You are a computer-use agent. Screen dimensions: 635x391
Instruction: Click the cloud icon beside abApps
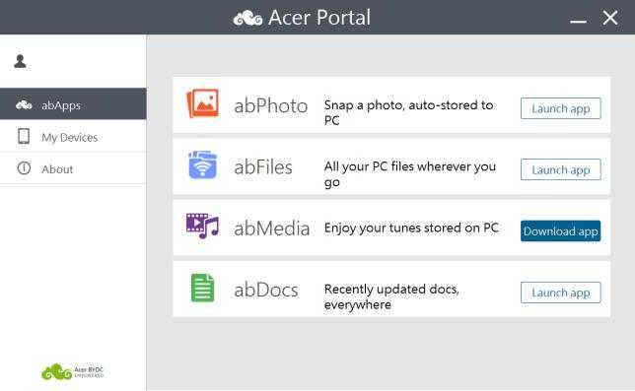tap(24, 104)
